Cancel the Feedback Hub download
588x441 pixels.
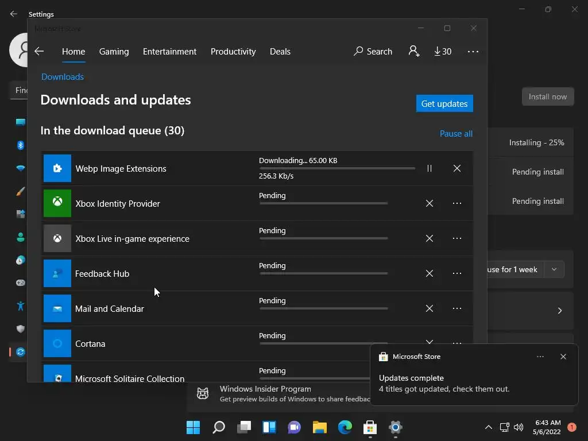click(430, 273)
